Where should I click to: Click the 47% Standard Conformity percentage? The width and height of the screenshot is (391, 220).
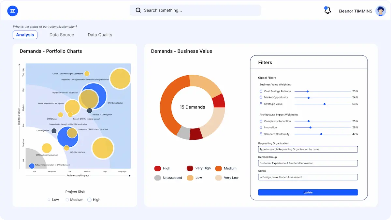point(355,134)
